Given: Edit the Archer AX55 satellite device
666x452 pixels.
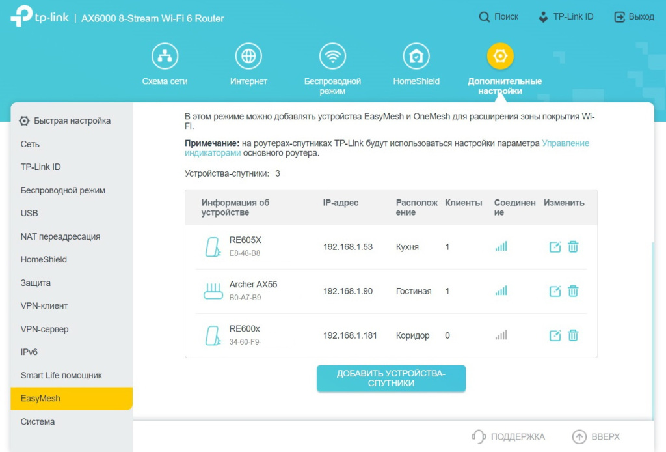Looking at the screenshot, I should pos(555,291).
